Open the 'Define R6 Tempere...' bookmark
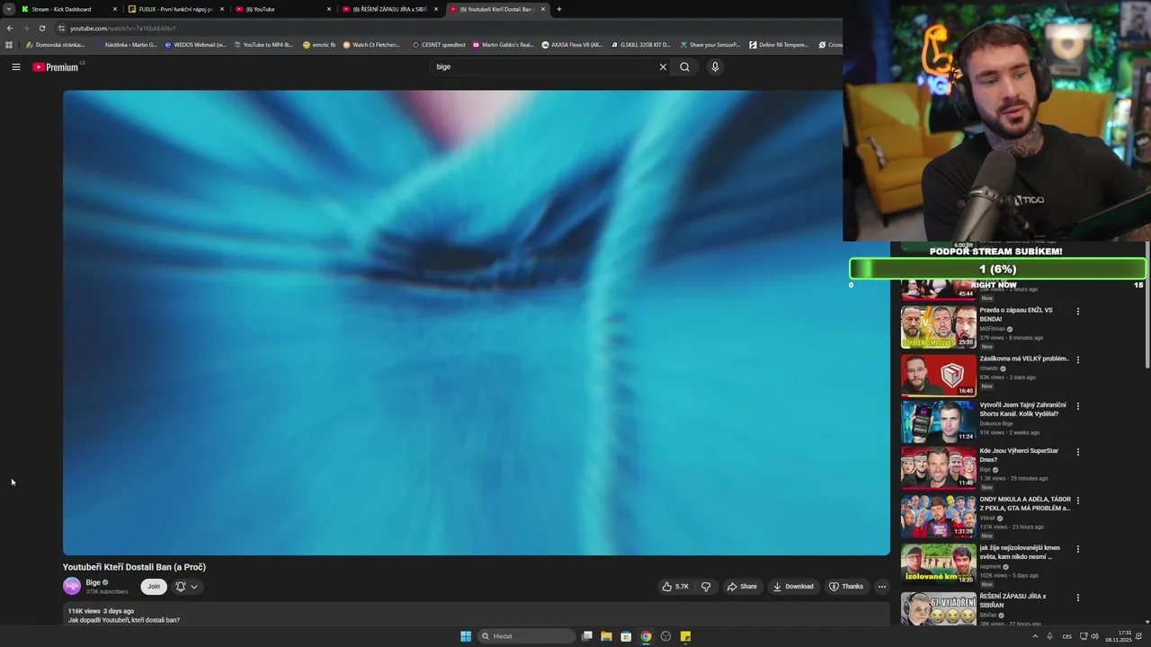Viewport: 1151px width, 647px height. pos(779,44)
